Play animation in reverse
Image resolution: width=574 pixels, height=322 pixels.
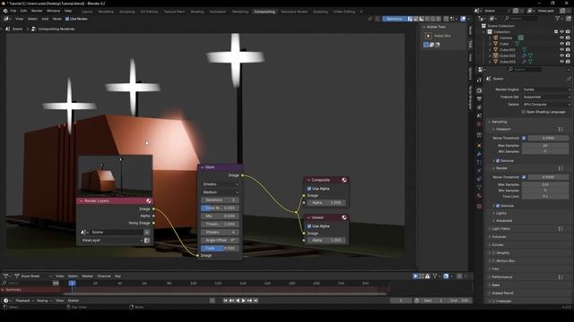coord(238,301)
